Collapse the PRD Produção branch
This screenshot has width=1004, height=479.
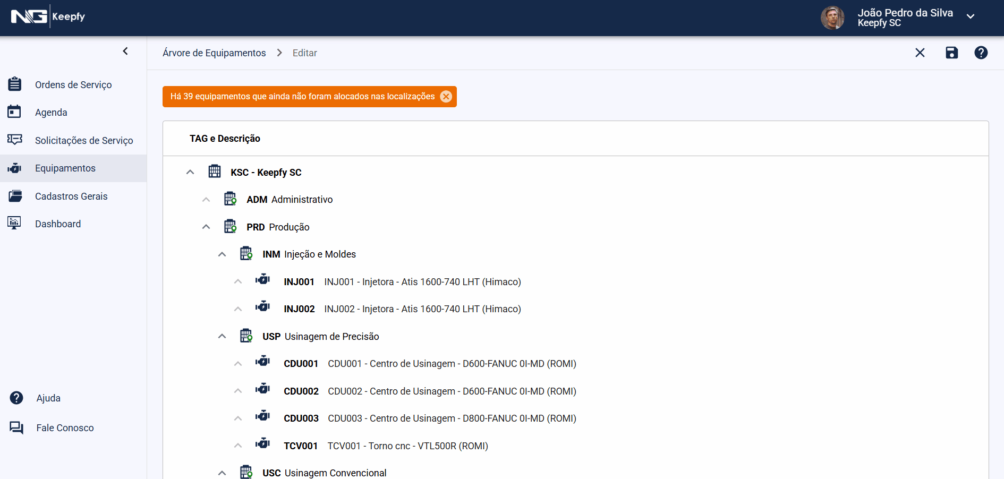click(x=206, y=227)
